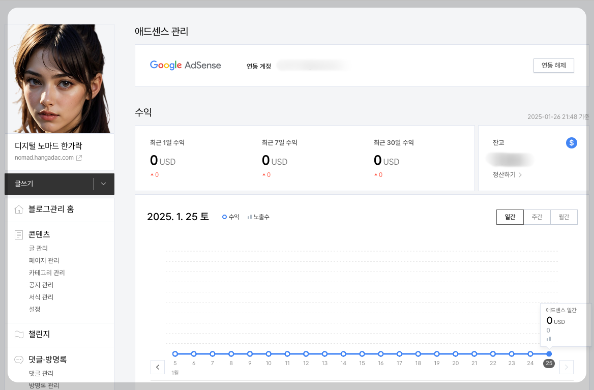Screen dimensions: 594x390
Task: Select the January 25 data point
Action: [x=549, y=353]
